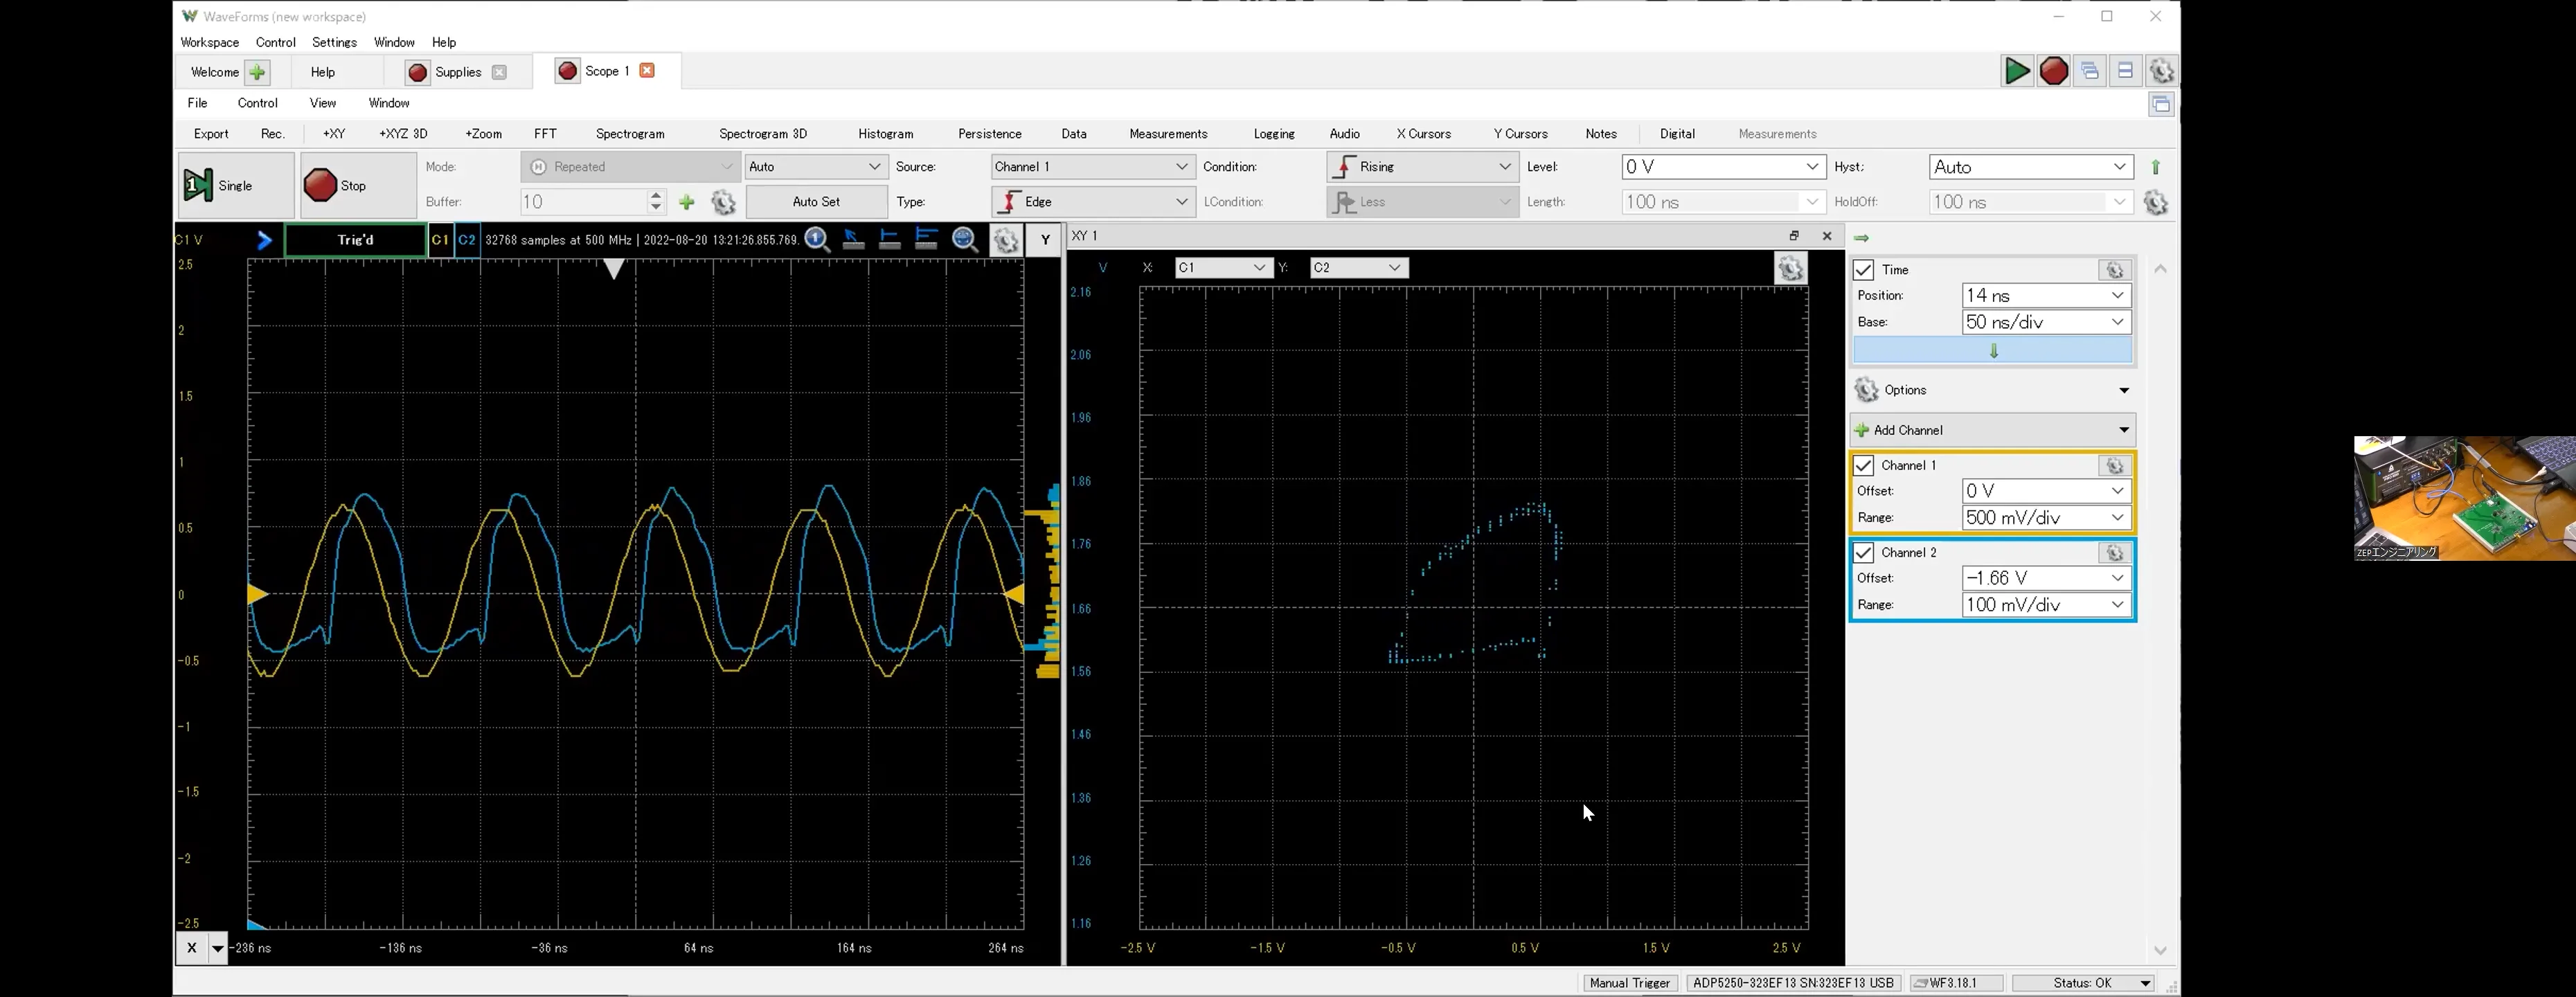Uncheck the Channel 2 checkbox
The width and height of the screenshot is (2576, 997).
1863,553
